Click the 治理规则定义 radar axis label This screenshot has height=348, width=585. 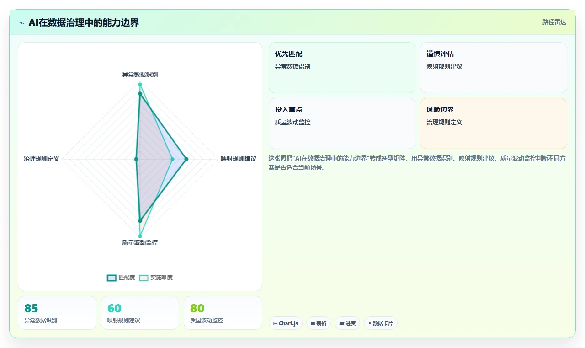[x=42, y=159]
